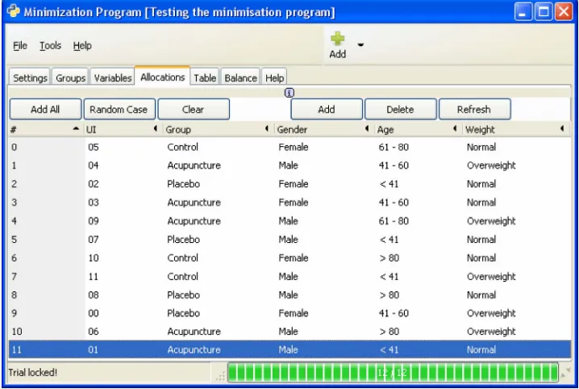Select row with UI 02
This screenshot has height=389, width=579.
(x=289, y=183)
